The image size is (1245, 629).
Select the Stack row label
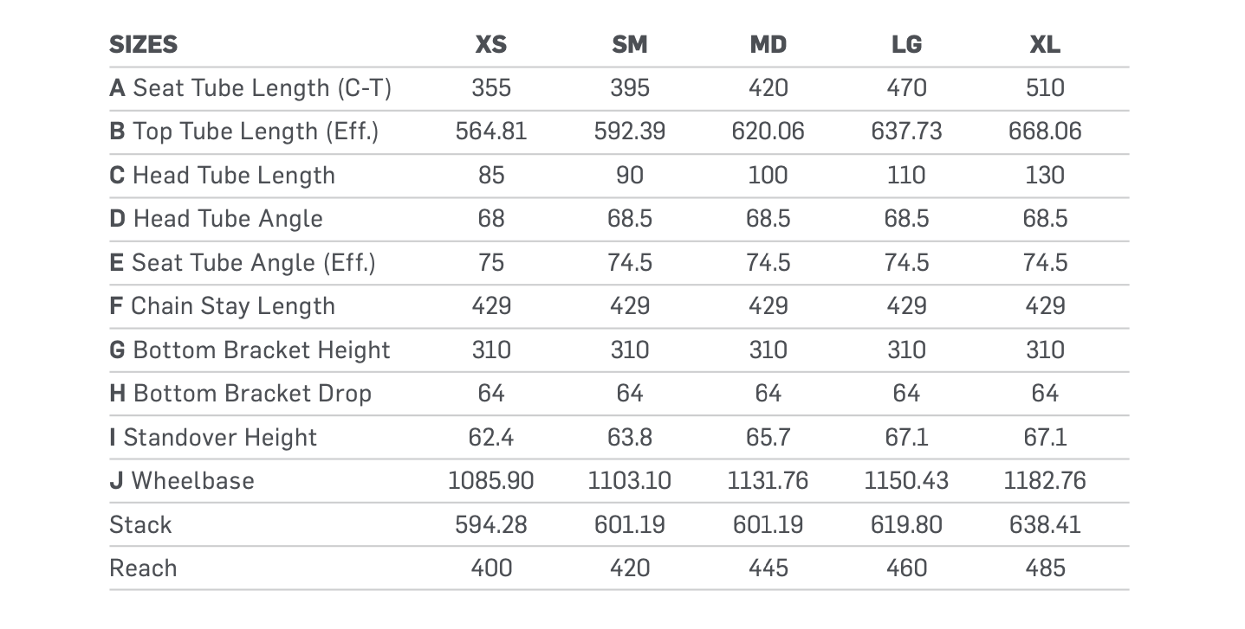(x=140, y=524)
